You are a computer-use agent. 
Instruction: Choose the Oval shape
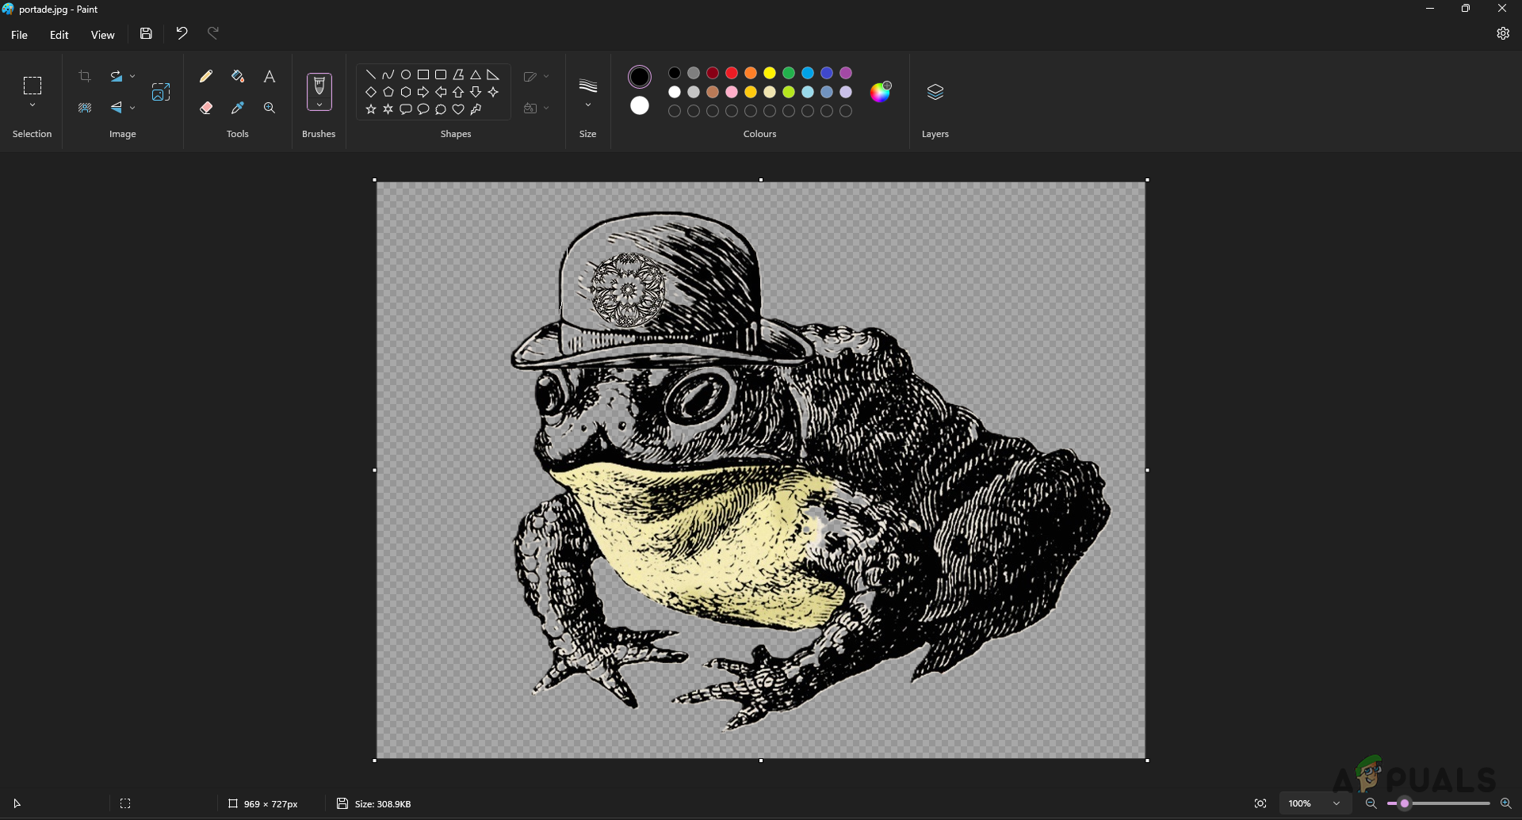[x=406, y=74]
